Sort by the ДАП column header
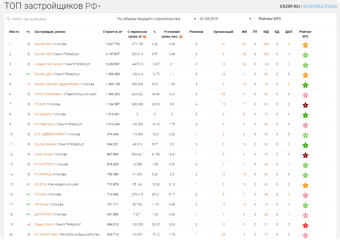Image resolution: width=340 pixels, height=240 pixels. pos(289,32)
